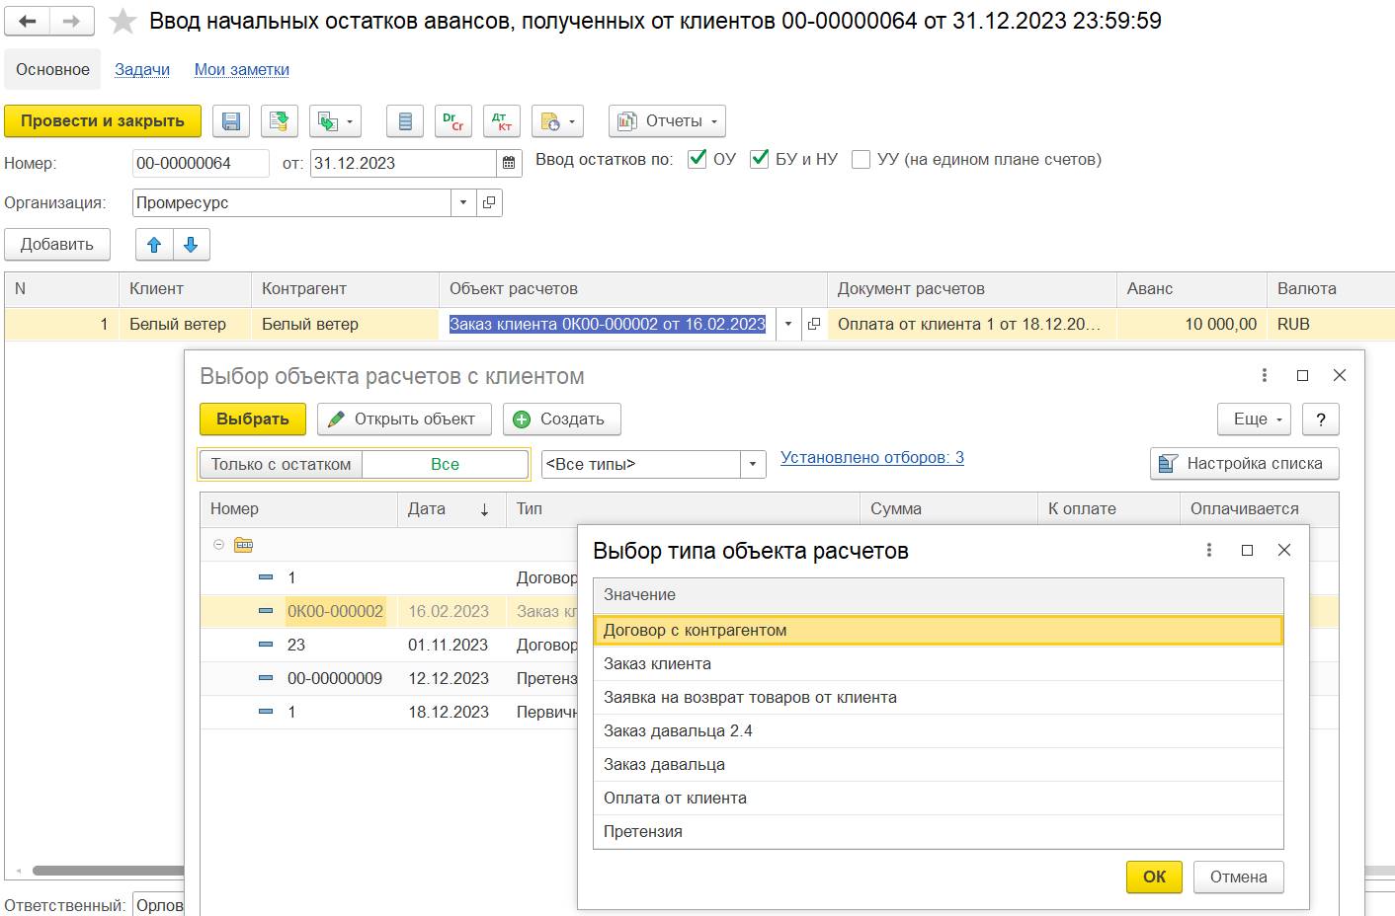Close the Выбор объекта расчетов window
The image size is (1395, 916).
(x=1340, y=375)
